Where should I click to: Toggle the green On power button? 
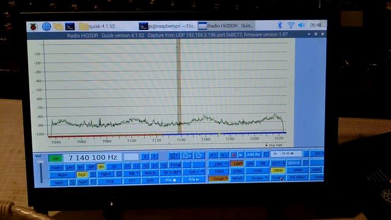(56, 158)
